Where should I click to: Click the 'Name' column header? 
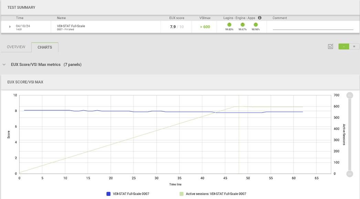[61, 18]
